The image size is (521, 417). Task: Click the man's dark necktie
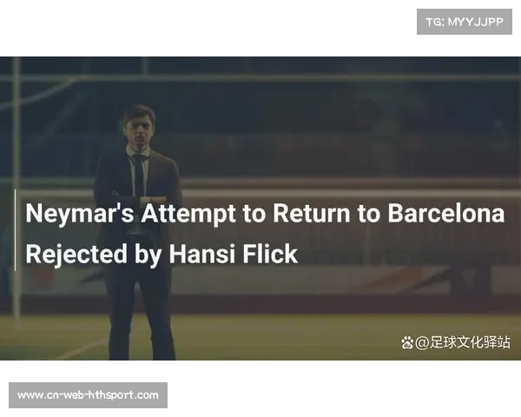click(x=139, y=176)
